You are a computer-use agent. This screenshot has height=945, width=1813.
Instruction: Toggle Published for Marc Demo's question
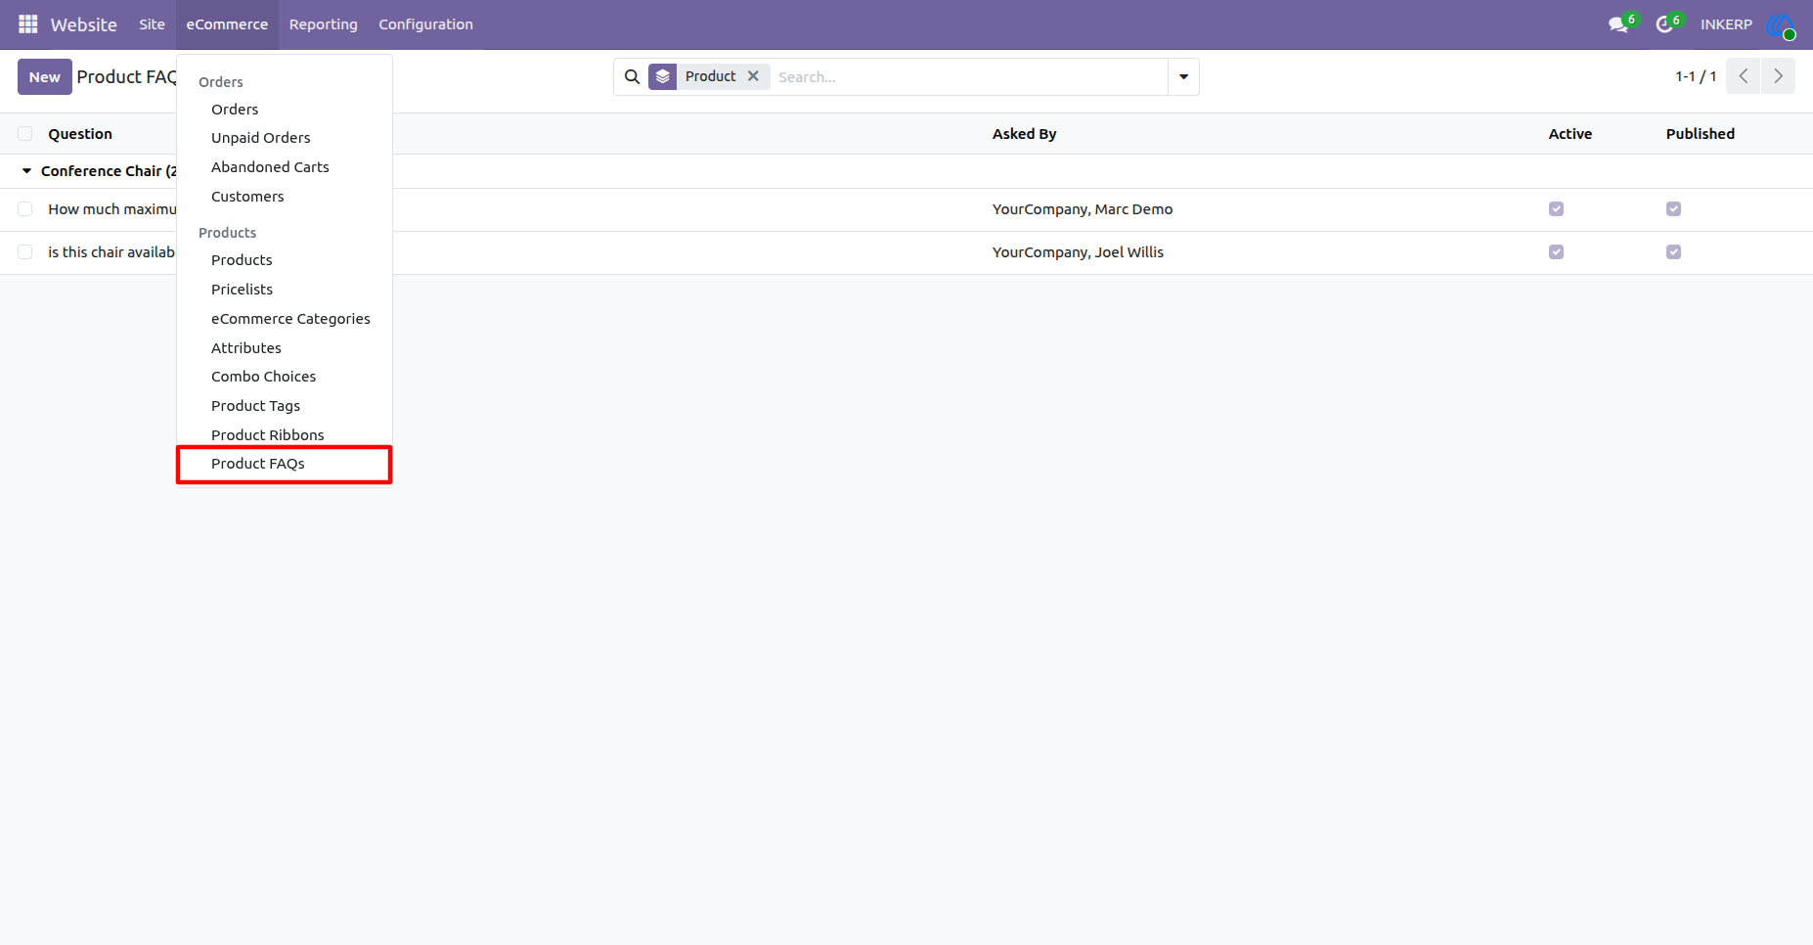point(1673,209)
